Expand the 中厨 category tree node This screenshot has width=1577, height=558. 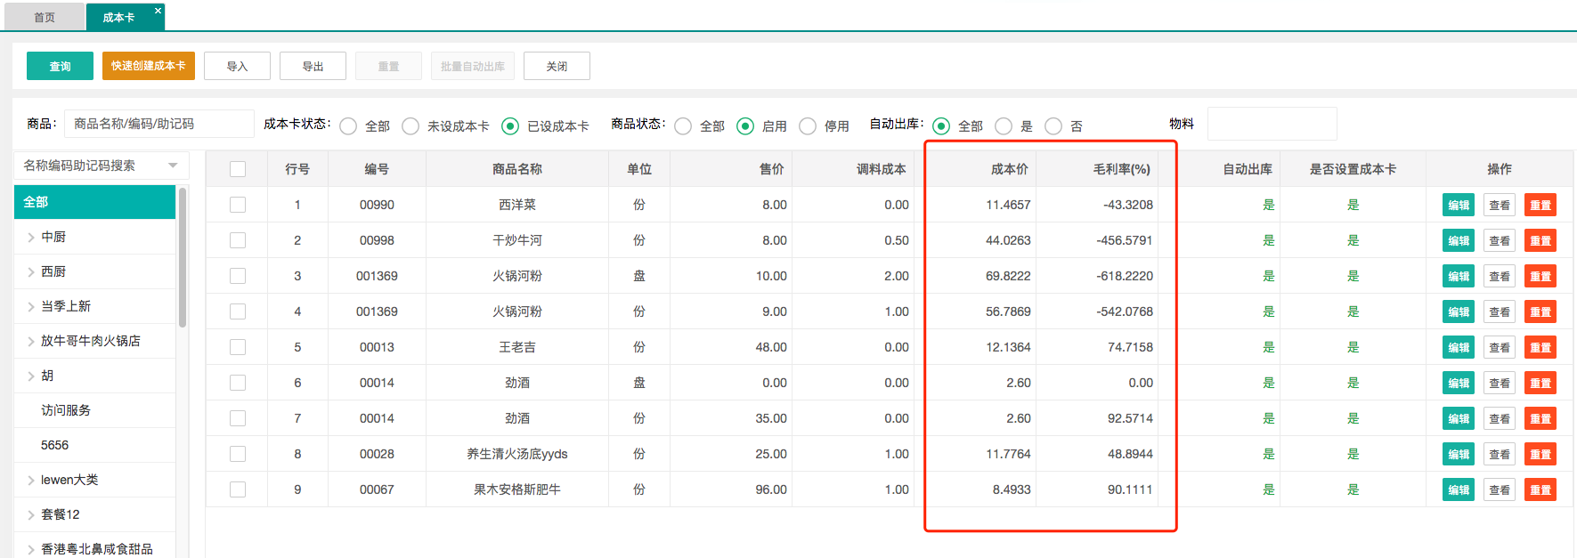coord(31,237)
